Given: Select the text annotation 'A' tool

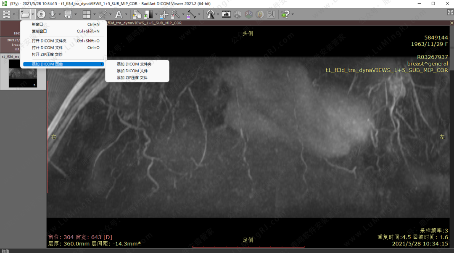Looking at the screenshot, I should (119, 14).
